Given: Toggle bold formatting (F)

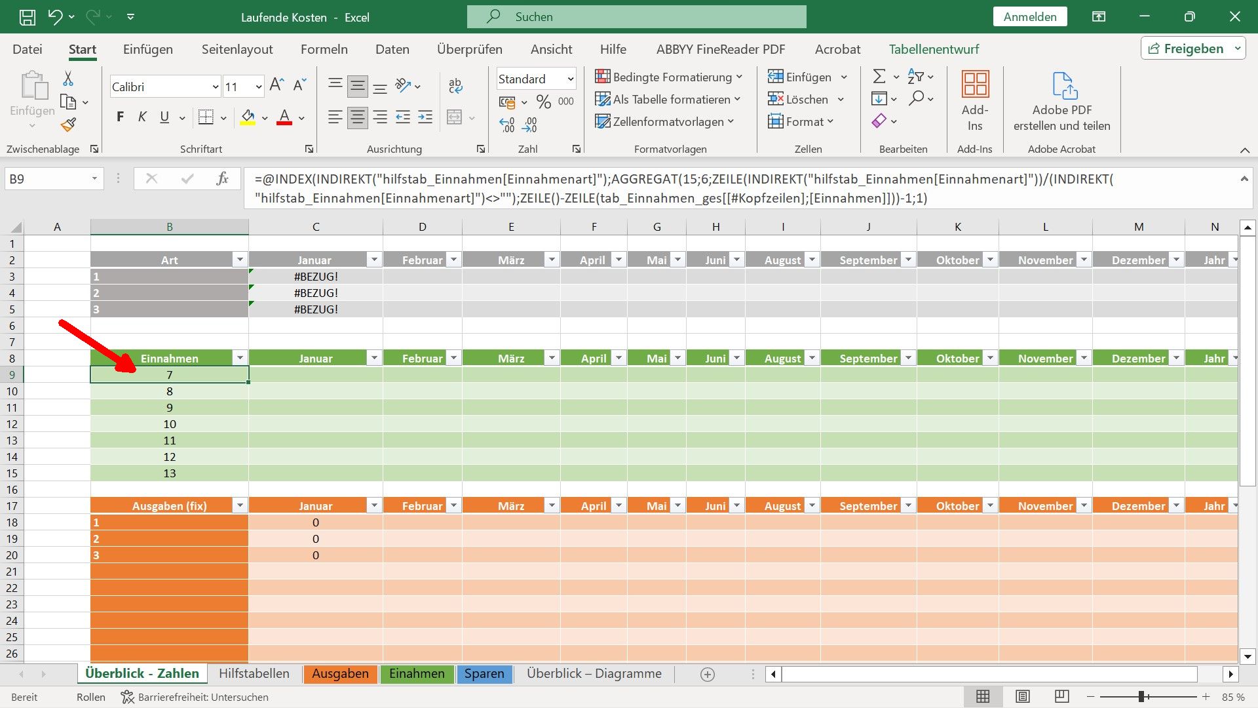Looking at the screenshot, I should coord(120,117).
